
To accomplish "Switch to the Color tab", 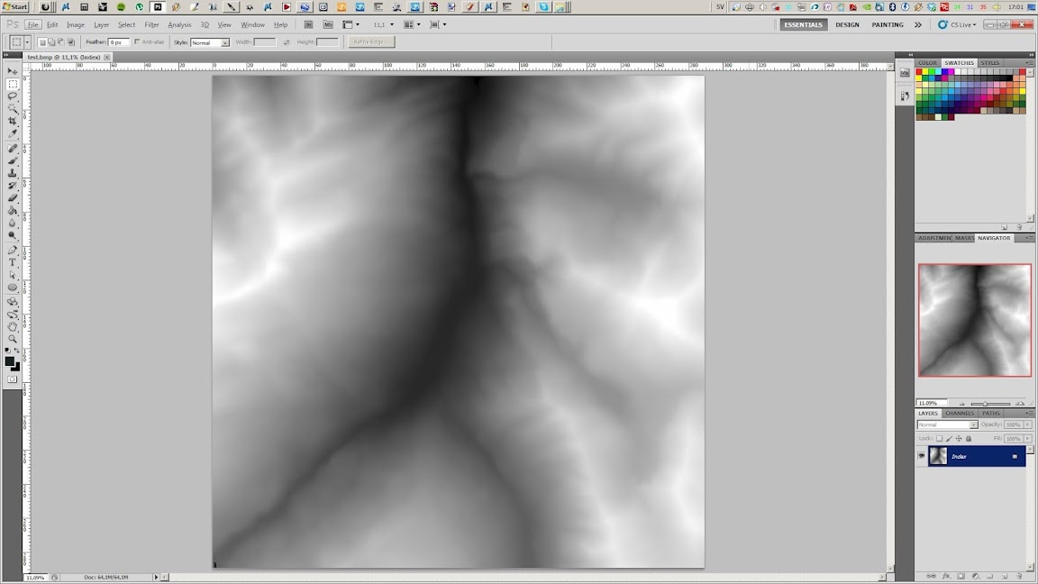I will pos(927,63).
